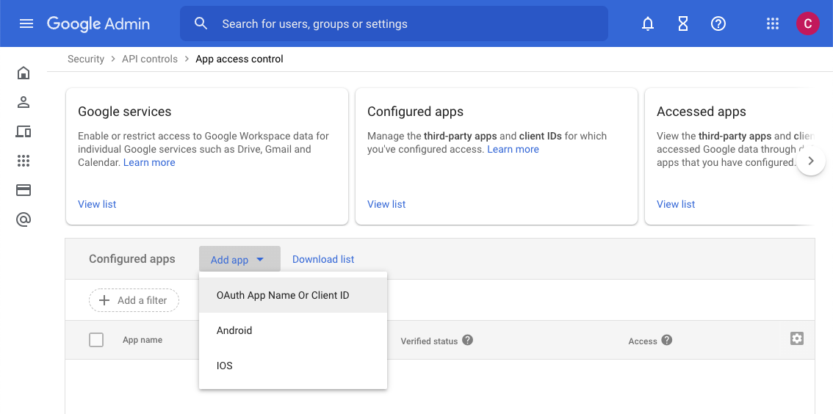Open the notifications bell
The image size is (833, 414).
(x=648, y=24)
